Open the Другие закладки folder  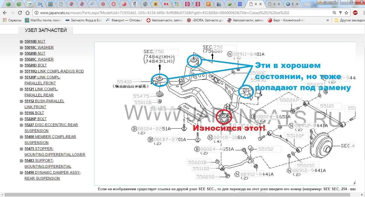click(x=349, y=20)
